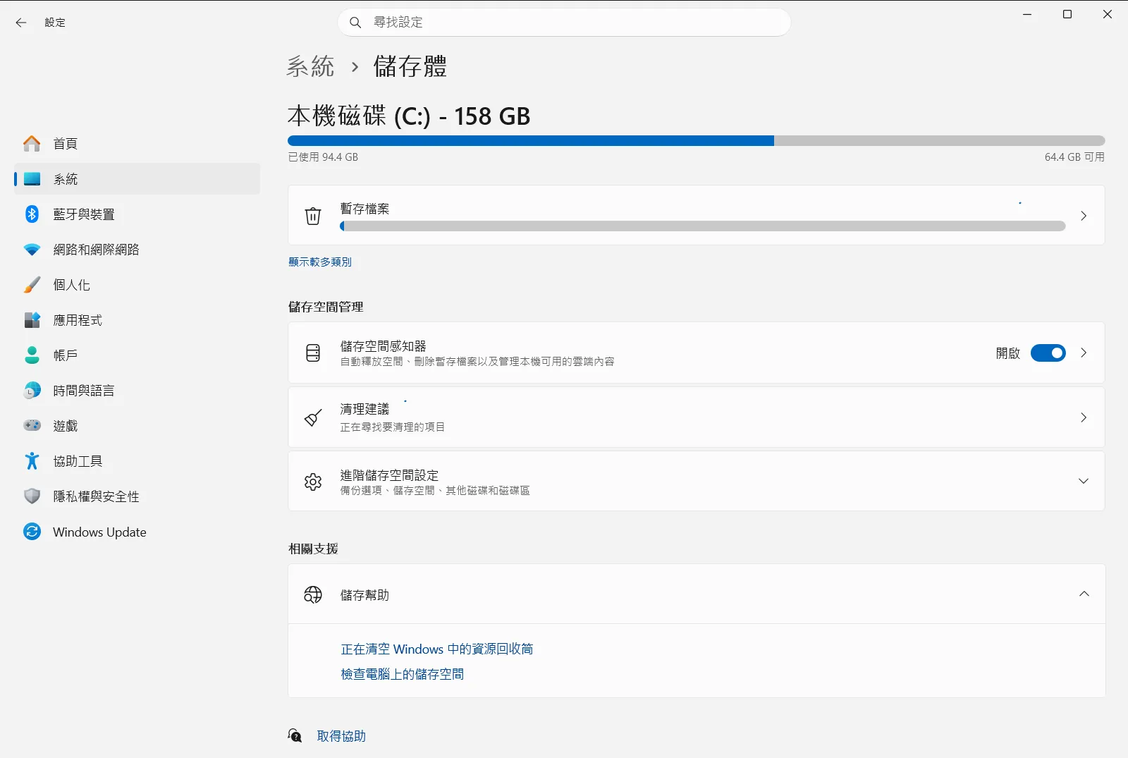Open 清理建議 page chevron

point(1084,418)
